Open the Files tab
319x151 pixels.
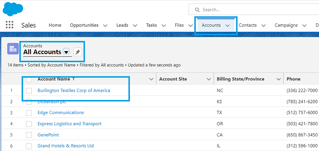[x=179, y=25]
